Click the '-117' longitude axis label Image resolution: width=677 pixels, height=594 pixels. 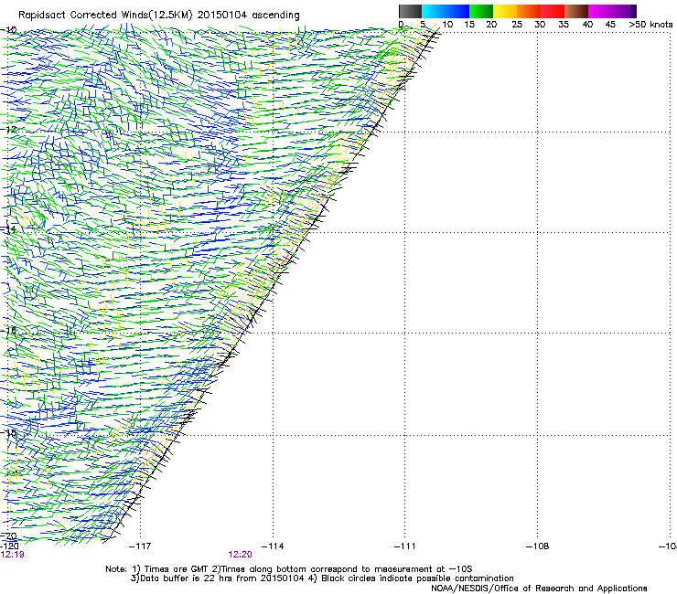140,546
